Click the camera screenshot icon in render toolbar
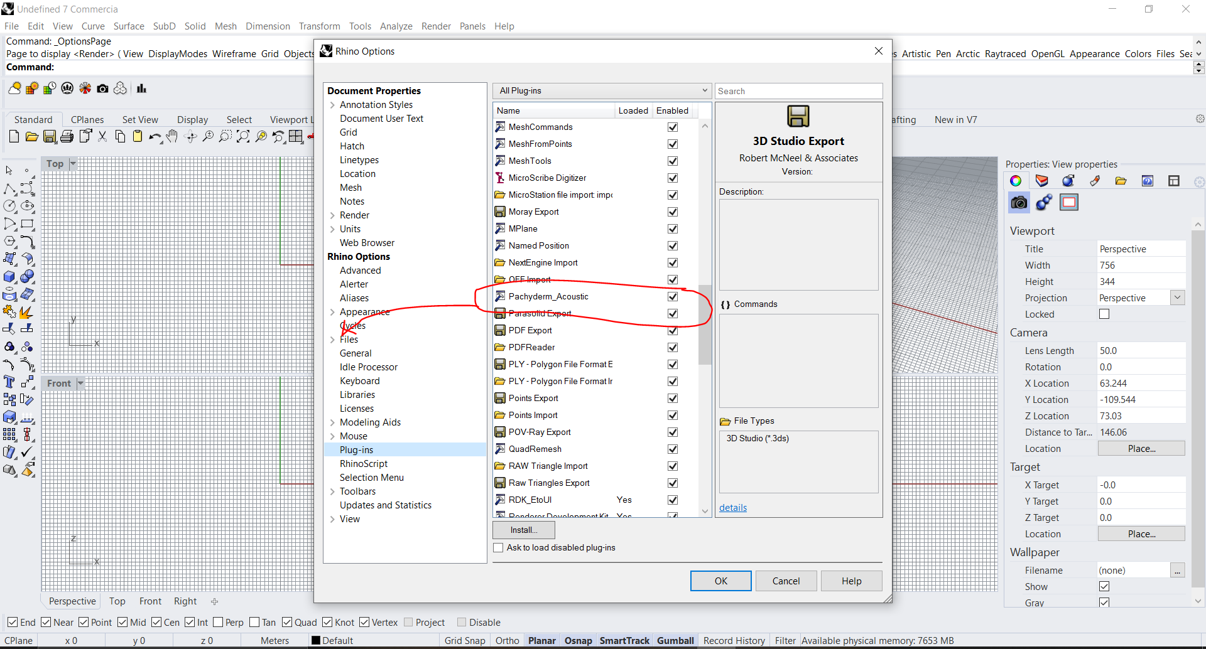 pyautogui.click(x=102, y=88)
